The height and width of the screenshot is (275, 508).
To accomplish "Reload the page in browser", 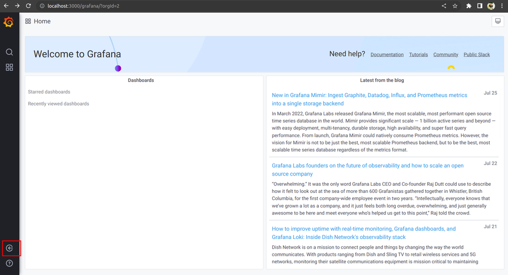I will [x=28, y=6].
